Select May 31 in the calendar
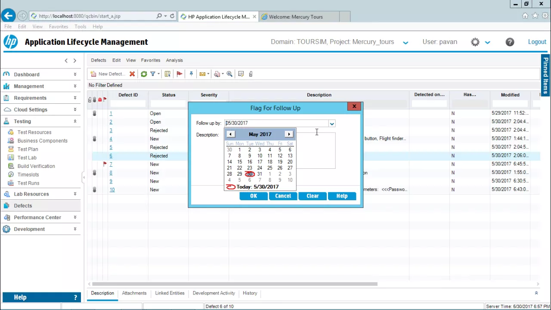This screenshot has height=310, width=551. (260, 174)
